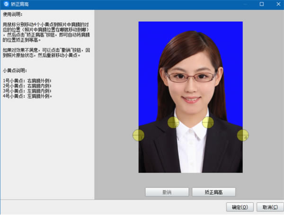The width and height of the screenshot is (284, 215).
Task: Click the 4号小黄点 description line
Action: pyautogui.click(x=27, y=96)
